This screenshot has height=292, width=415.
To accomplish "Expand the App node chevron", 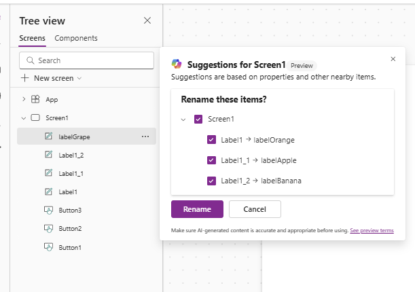I will 24,99.
